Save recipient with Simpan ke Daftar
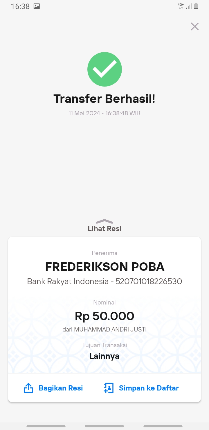This screenshot has width=209, height=430. point(141,388)
